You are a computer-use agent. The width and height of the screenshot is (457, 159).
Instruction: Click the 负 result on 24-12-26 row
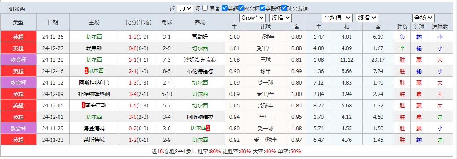pyautogui.click(x=402, y=37)
